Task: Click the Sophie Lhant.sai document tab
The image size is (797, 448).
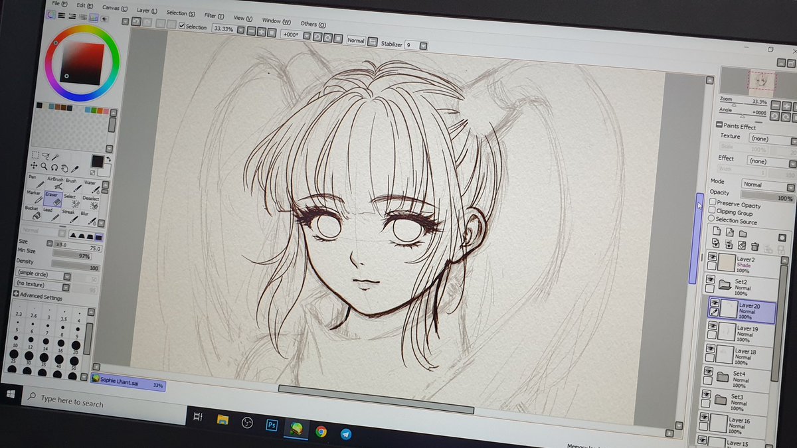Action: coord(128,382)
